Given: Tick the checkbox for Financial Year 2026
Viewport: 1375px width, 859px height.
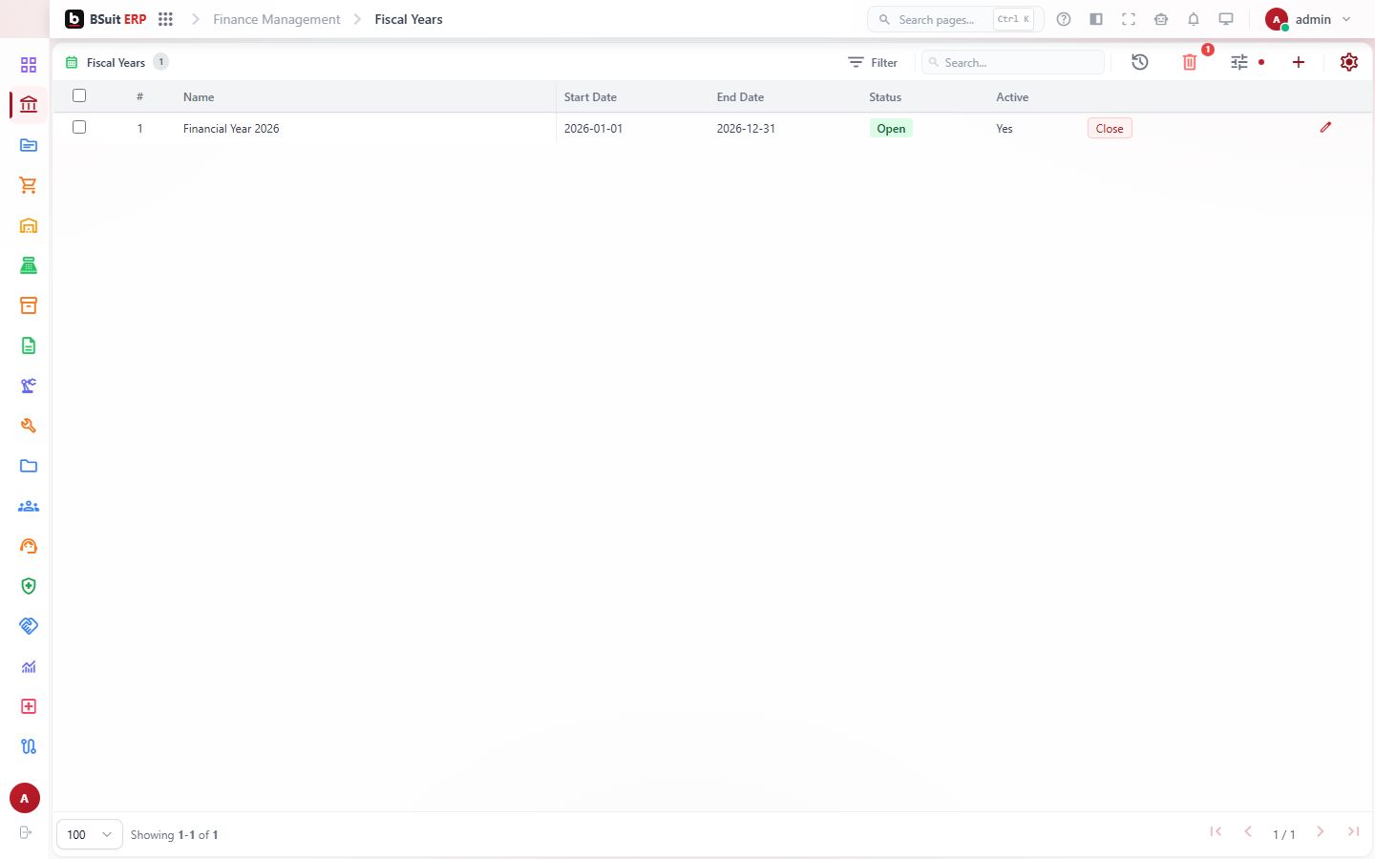Looking at the screenshot, I should [x=79, y=127].
